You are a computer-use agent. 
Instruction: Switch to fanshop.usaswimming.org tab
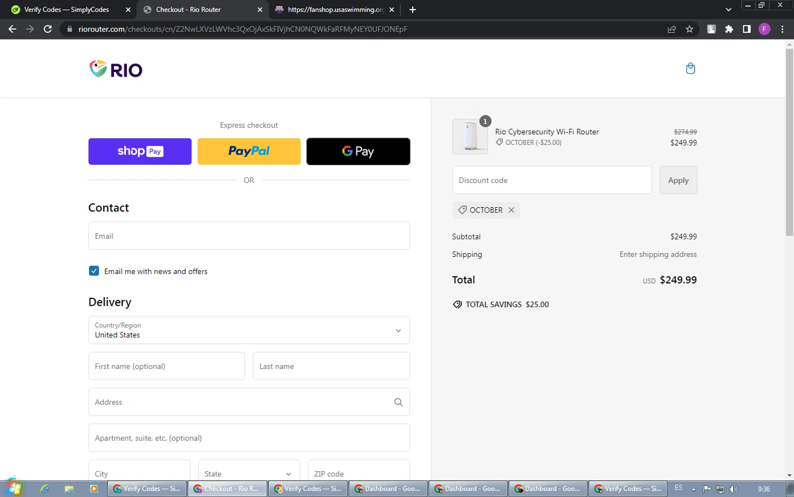click(x=335, y=10)
